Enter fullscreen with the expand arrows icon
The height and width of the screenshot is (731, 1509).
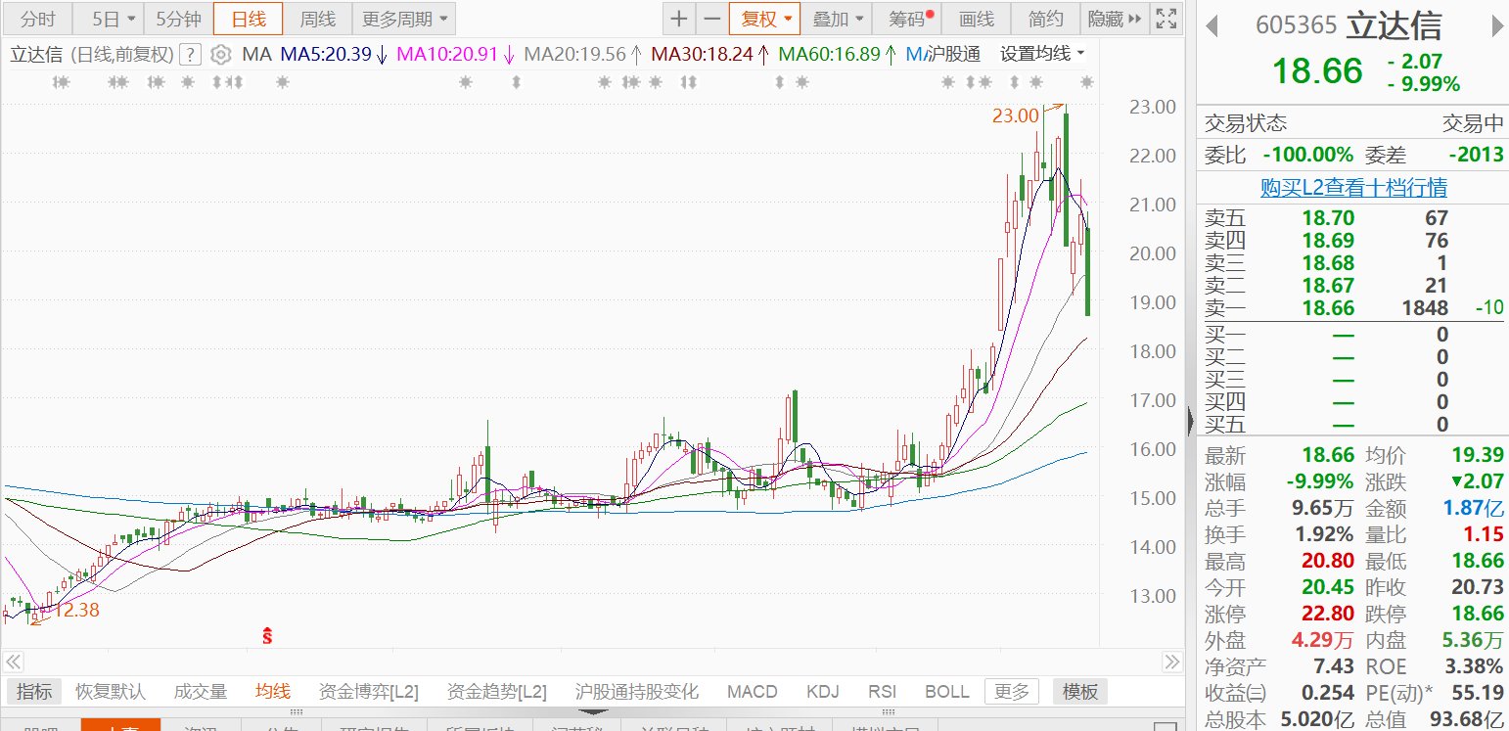(x=1166, y=19)
